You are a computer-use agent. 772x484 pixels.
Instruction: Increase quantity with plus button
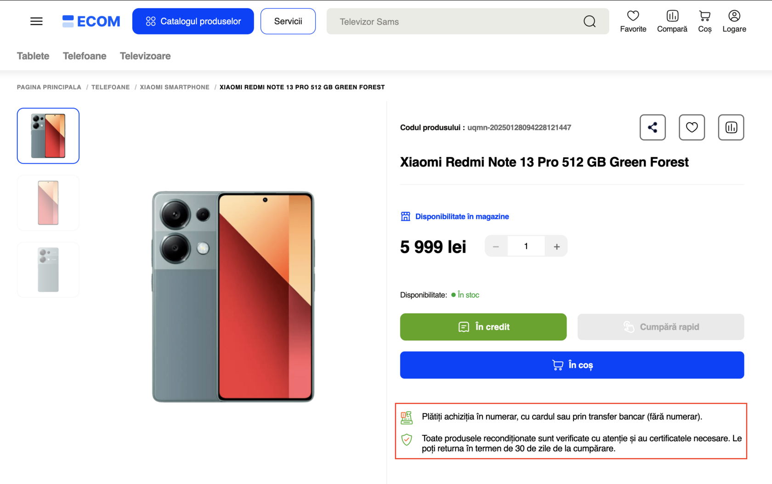click(556, 246)
